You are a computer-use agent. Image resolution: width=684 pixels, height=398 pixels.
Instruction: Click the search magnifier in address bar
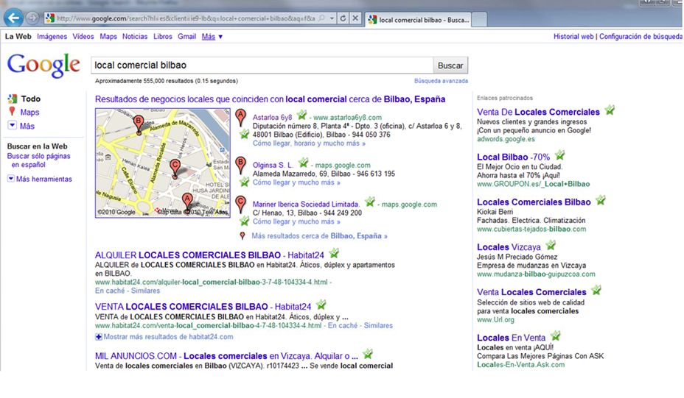click(322, 18)
